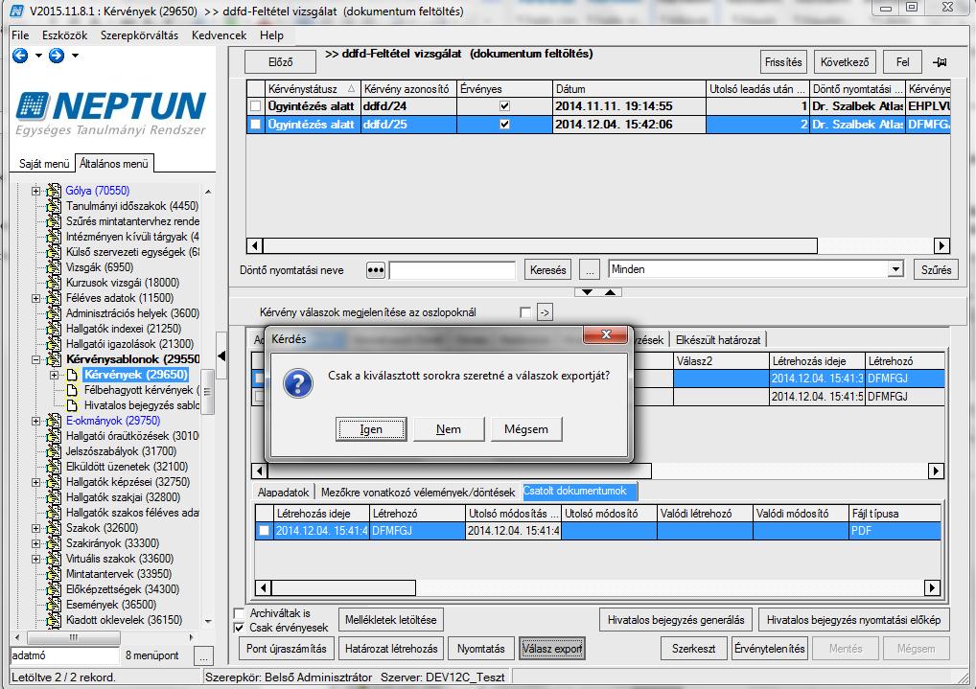Tick the row checkbox for ddfd/24
The width and height of the screenshot is (976, 689).
[255, 106]
